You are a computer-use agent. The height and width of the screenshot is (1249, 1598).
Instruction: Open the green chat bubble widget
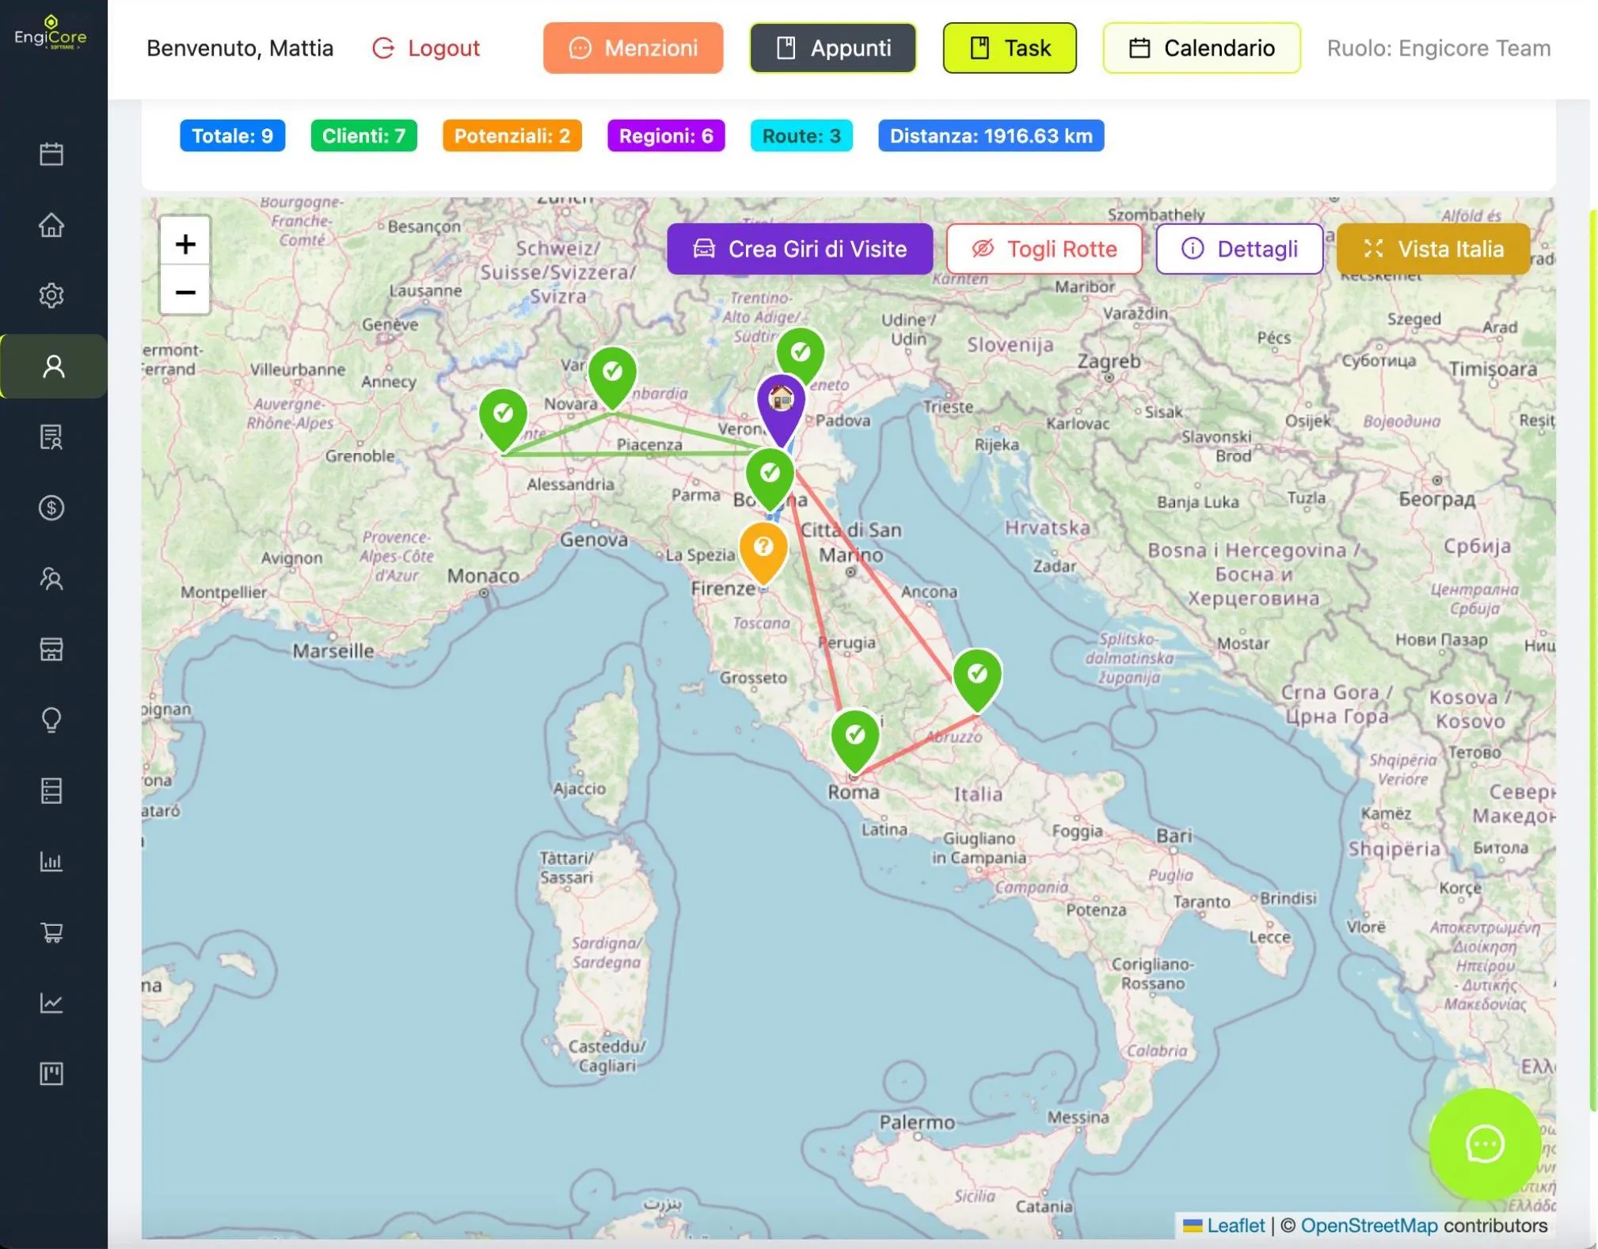point(1484,1144)
